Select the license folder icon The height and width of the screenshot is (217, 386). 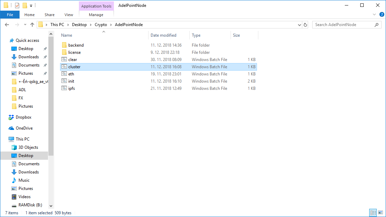(64, 52)
